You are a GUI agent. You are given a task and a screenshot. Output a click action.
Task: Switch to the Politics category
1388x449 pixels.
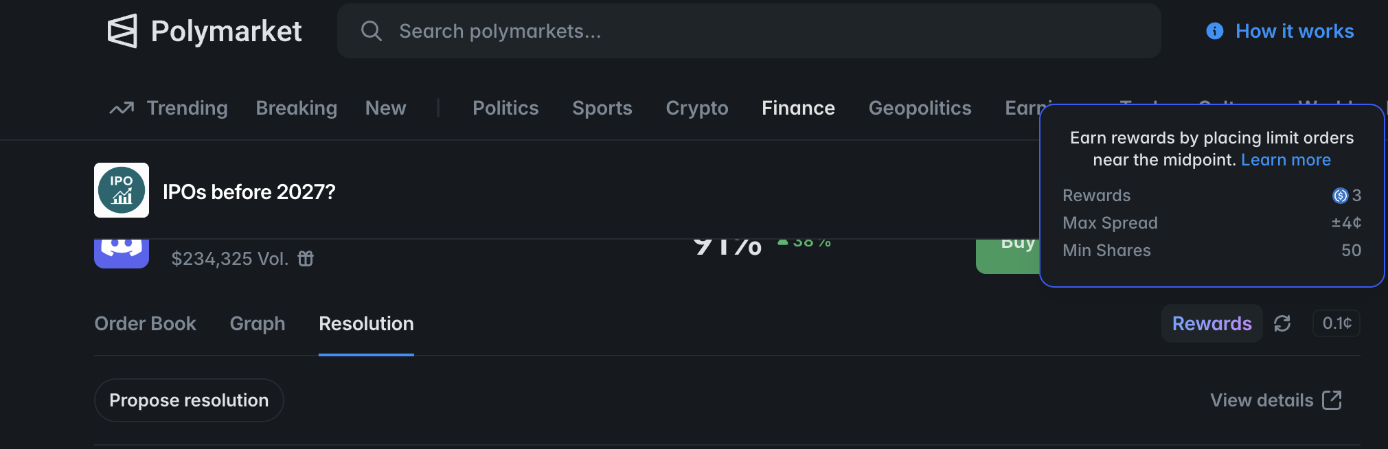point(505,108)
